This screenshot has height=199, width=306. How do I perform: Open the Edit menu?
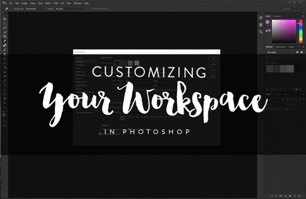pos(17,3)
